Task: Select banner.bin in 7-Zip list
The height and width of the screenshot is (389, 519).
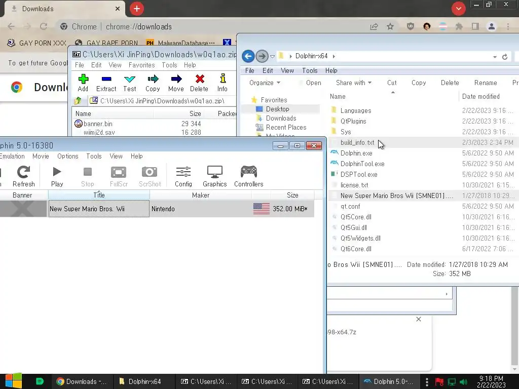Action: pos(98,124)
